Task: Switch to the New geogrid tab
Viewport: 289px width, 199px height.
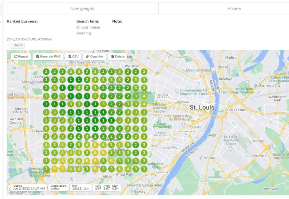Action: coord(83,9)
